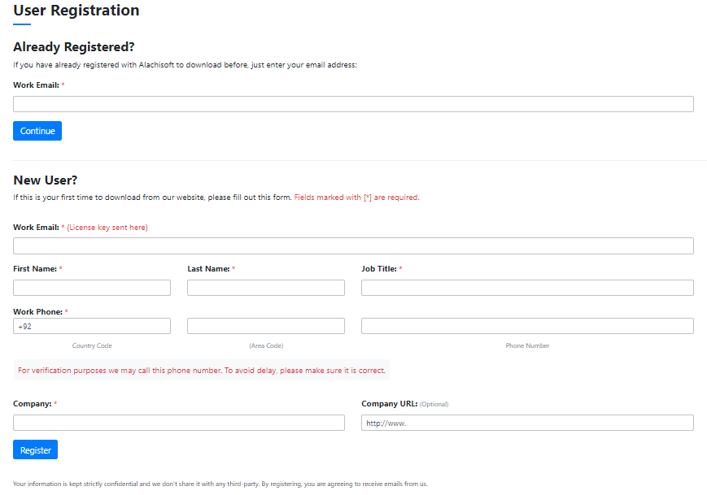The image size is (707, 495).
Task: Focus the Company name field
Action: (179, 423)
